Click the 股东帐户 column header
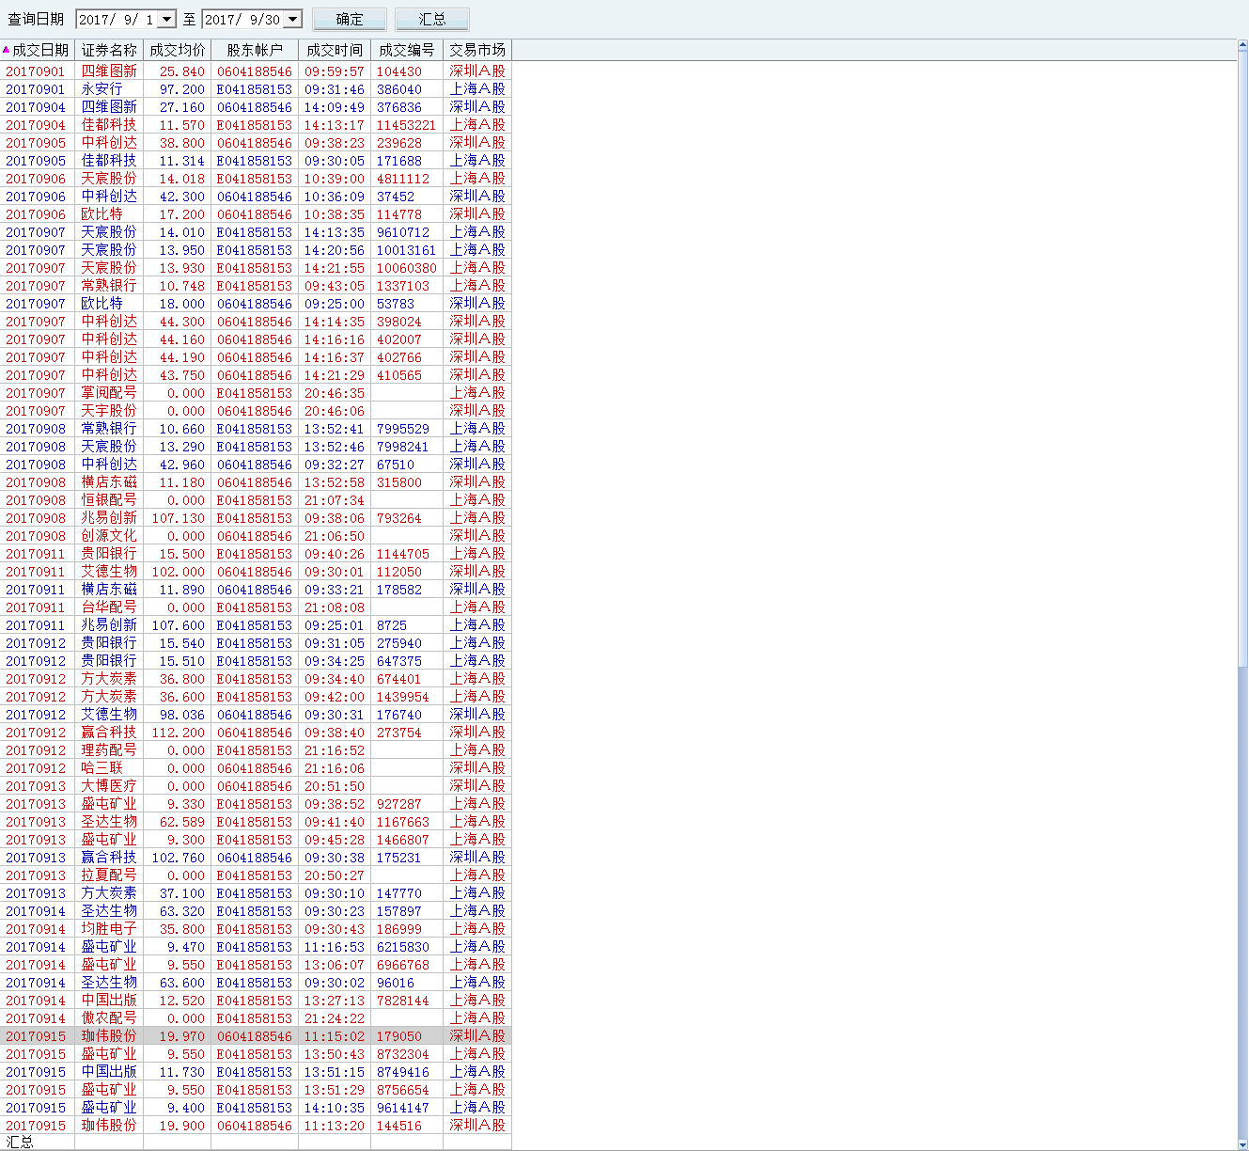This screenshot has width=1249, height=1151. coord(254,50)
